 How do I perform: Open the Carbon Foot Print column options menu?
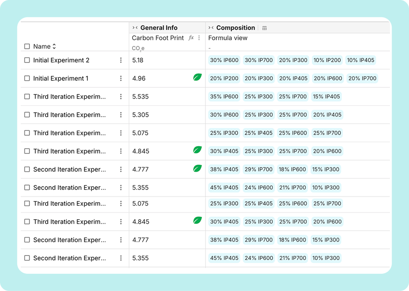point(199,38)
